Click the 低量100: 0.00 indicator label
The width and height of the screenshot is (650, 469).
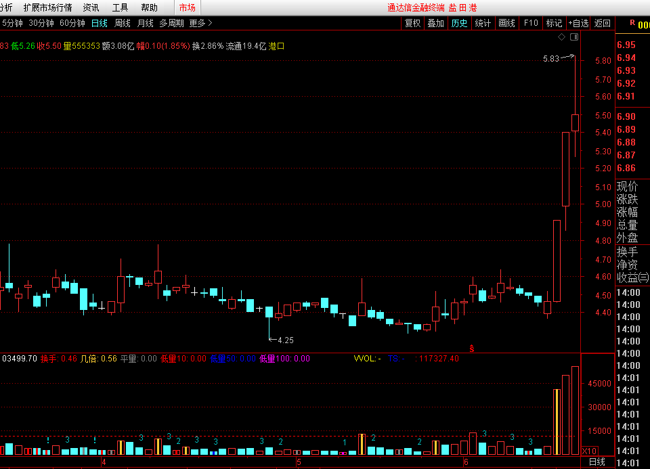284,359
